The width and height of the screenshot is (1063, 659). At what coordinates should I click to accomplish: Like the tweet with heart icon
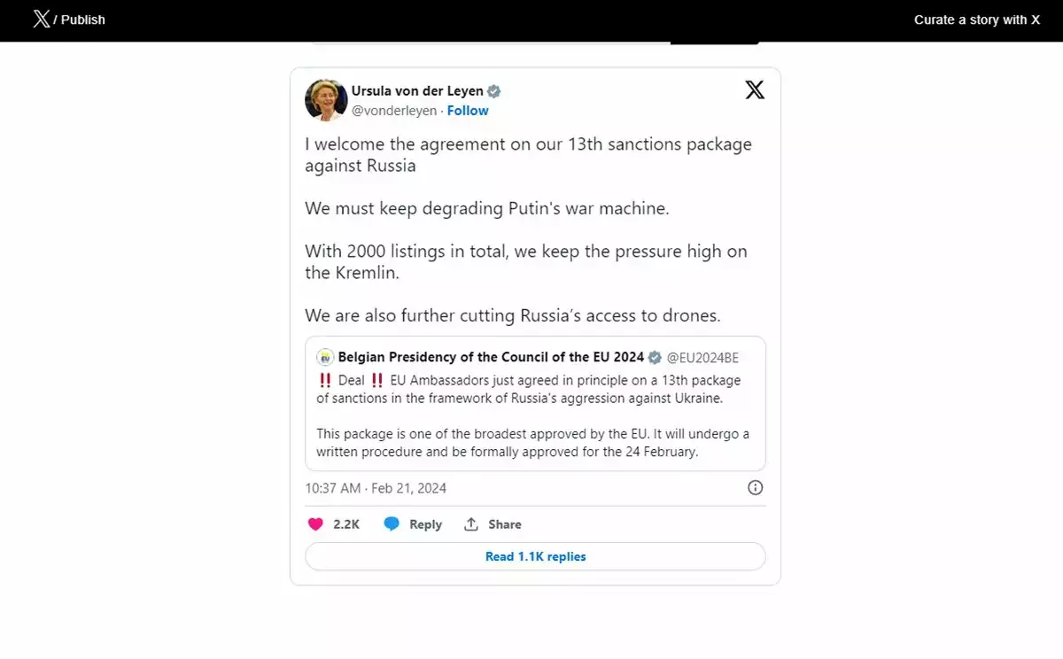[x=315, y=524]
